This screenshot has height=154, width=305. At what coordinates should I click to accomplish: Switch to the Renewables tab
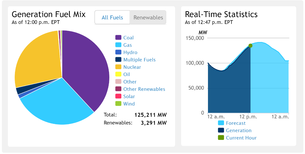pos(148,18)
